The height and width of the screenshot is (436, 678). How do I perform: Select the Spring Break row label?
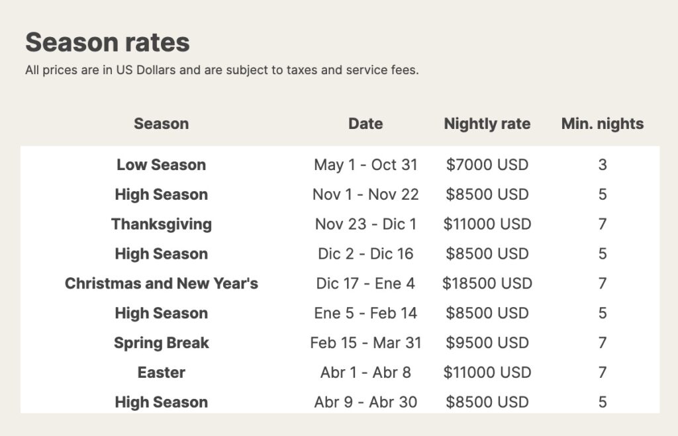click(x=161, y=343)
